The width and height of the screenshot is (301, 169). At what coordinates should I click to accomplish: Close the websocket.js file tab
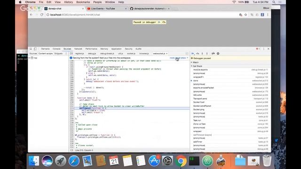(x=167, y=54)
